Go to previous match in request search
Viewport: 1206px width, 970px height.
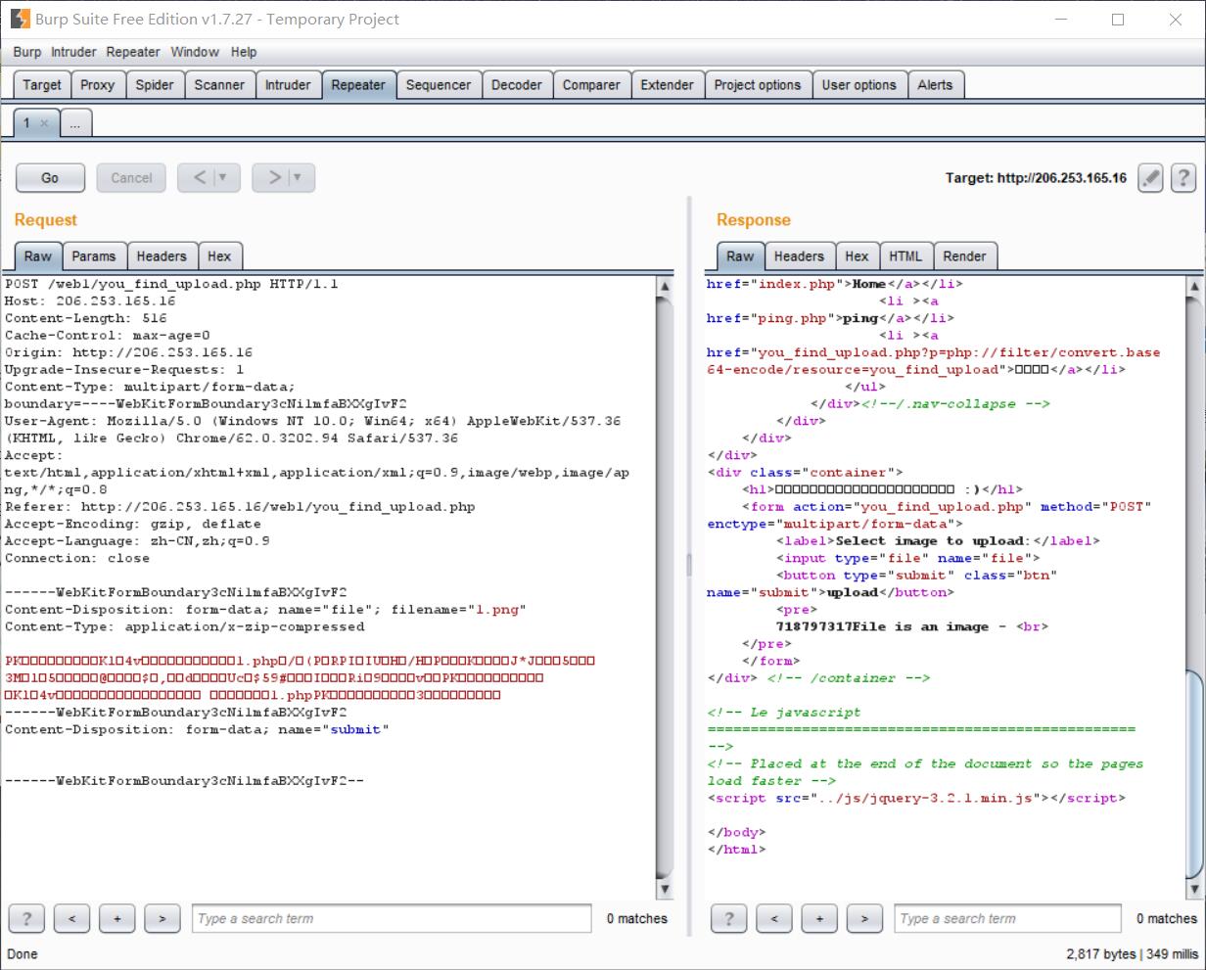click(71, 918)
